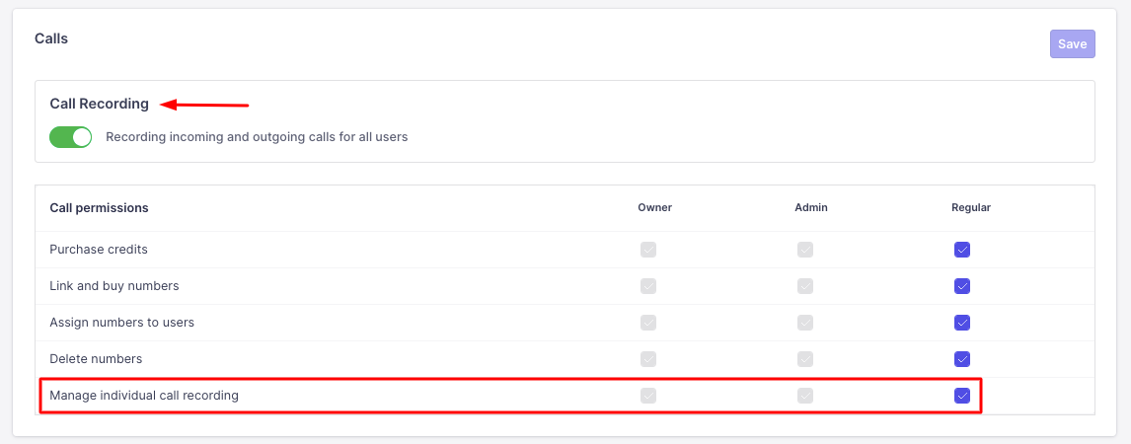
Task: Click the Admin column header
Action: point(810,208)
